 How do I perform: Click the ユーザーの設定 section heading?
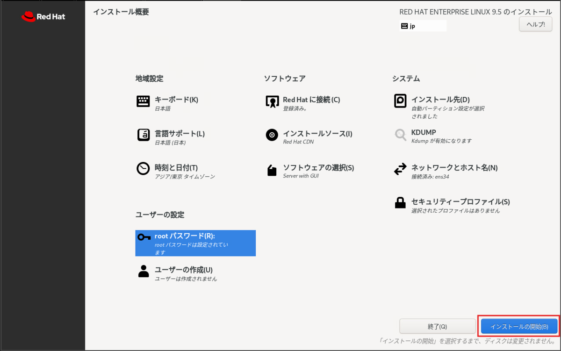(x=159, y=215)
